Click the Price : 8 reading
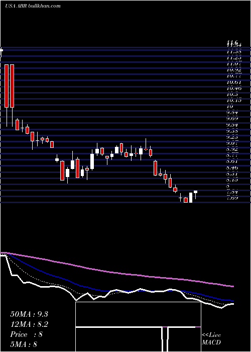 point(26,334)
